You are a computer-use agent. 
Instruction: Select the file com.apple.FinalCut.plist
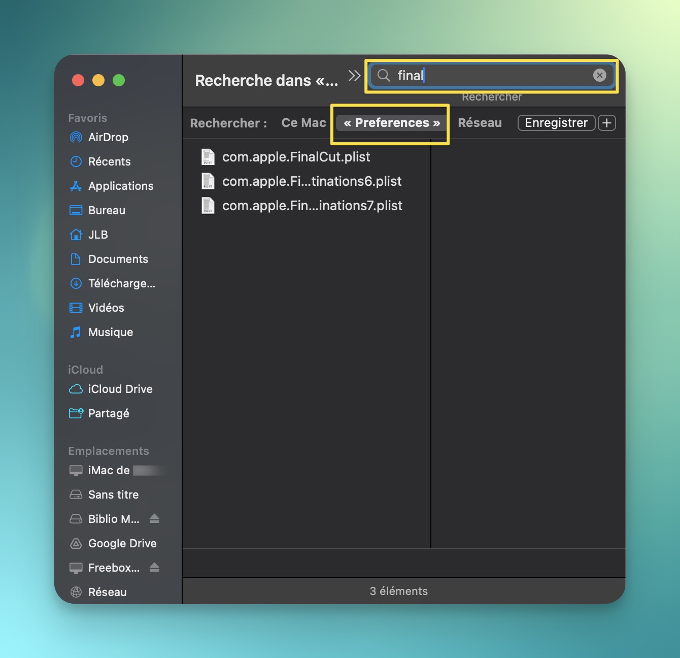296,157
